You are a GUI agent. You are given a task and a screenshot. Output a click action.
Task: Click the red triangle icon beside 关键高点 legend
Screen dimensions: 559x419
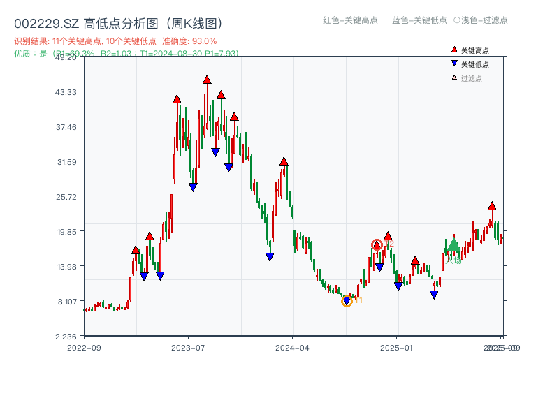coord(455,50)
